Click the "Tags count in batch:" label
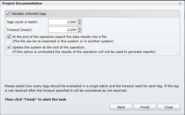 (22, 22)
